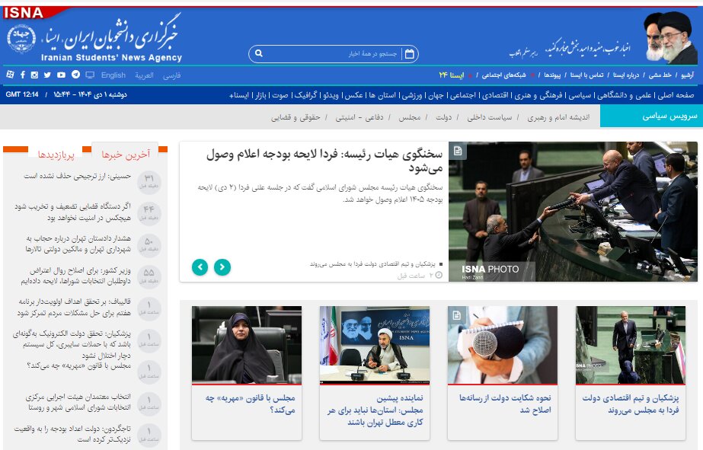Click the right teal carousel arrow
Screen dimensions: 703x450
pos(222,267)
